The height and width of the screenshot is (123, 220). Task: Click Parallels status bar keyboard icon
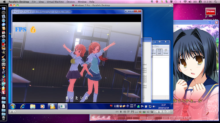tap(117, 112)
